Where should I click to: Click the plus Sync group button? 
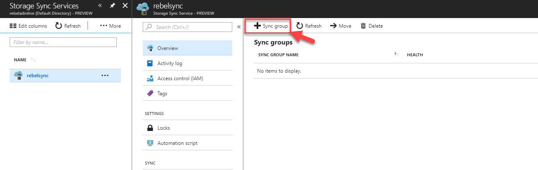271,26
